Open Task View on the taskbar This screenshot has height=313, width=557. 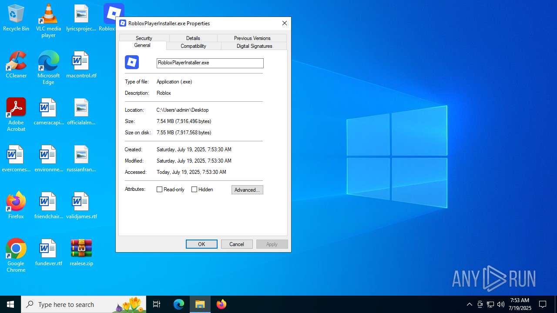tap(157, 304)
